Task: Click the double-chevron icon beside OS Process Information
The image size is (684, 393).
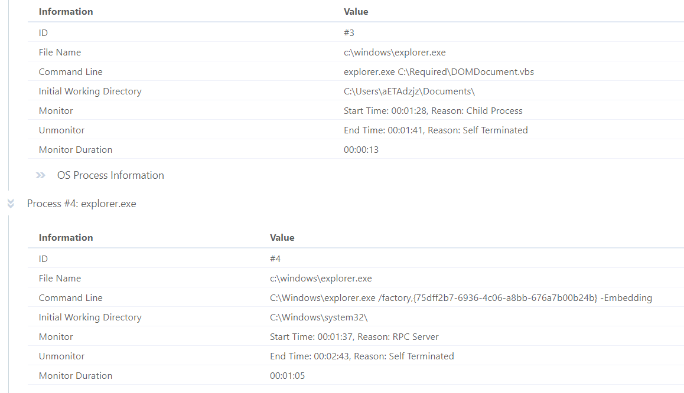Action: (x=40, y=175)
